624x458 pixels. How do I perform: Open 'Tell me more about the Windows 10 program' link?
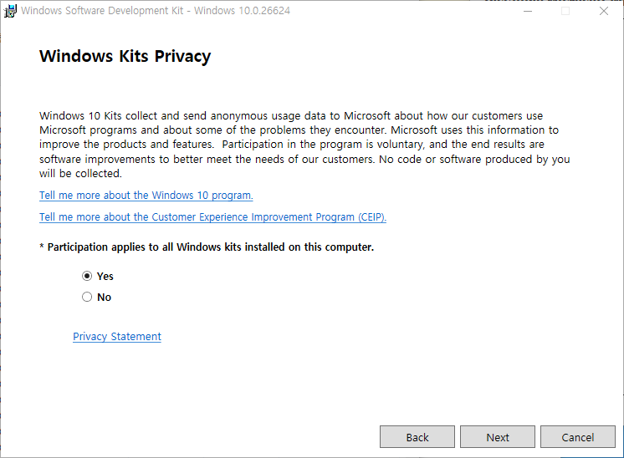tap(146, 196)
